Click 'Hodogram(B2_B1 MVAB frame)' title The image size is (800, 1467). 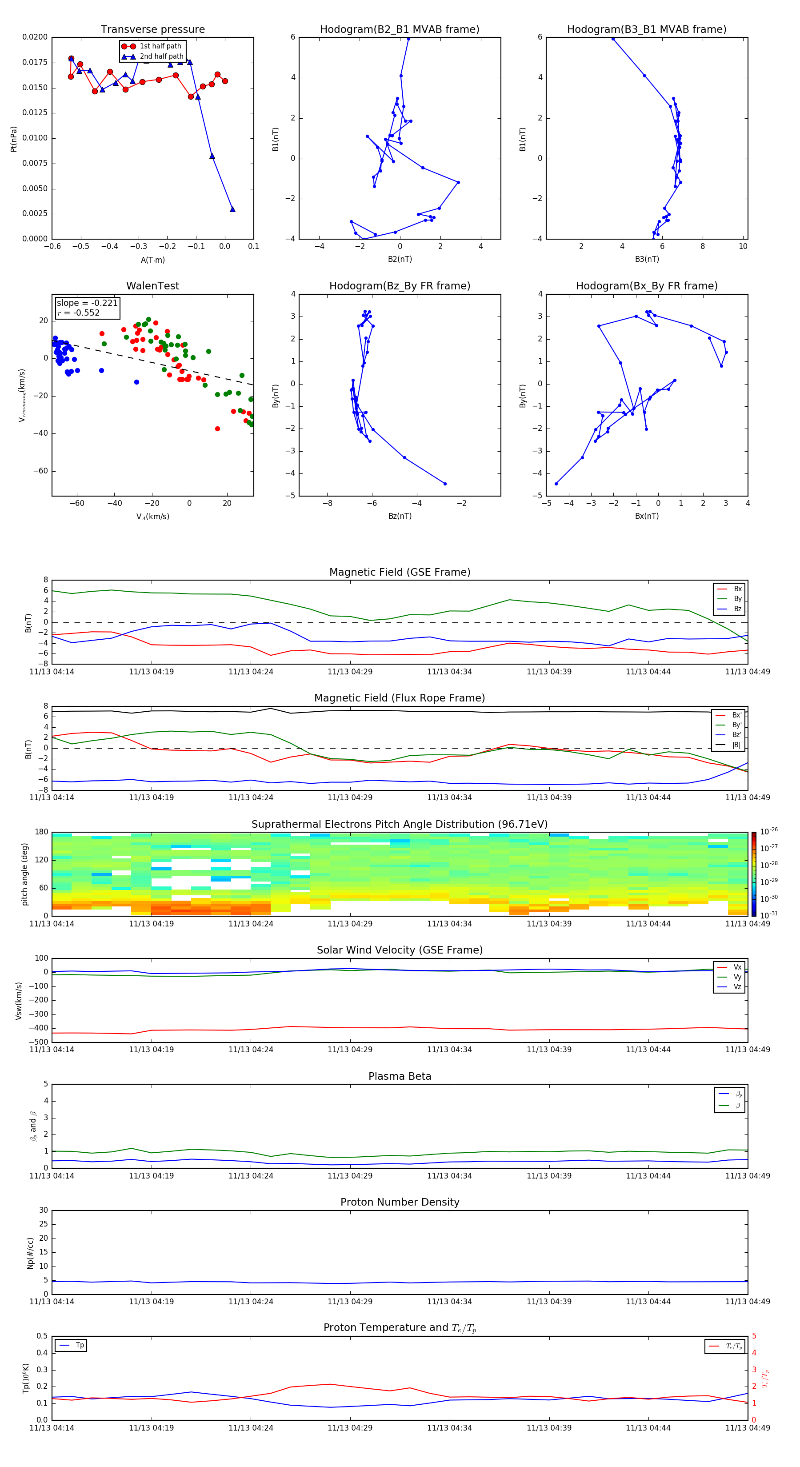click(x=400, y=30)
